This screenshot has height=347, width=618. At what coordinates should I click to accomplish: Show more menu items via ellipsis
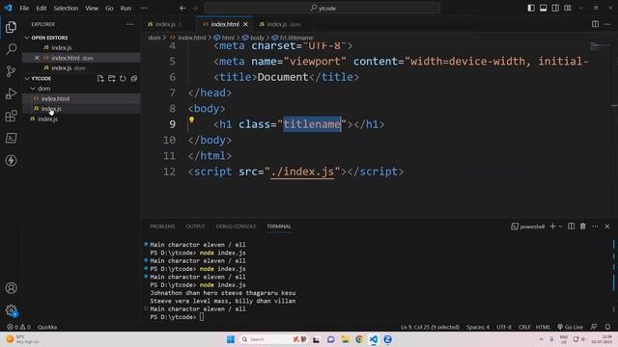144,8
